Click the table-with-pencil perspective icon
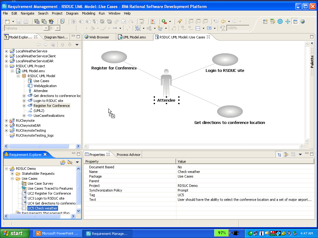318x238 pixels. (273, 21)
